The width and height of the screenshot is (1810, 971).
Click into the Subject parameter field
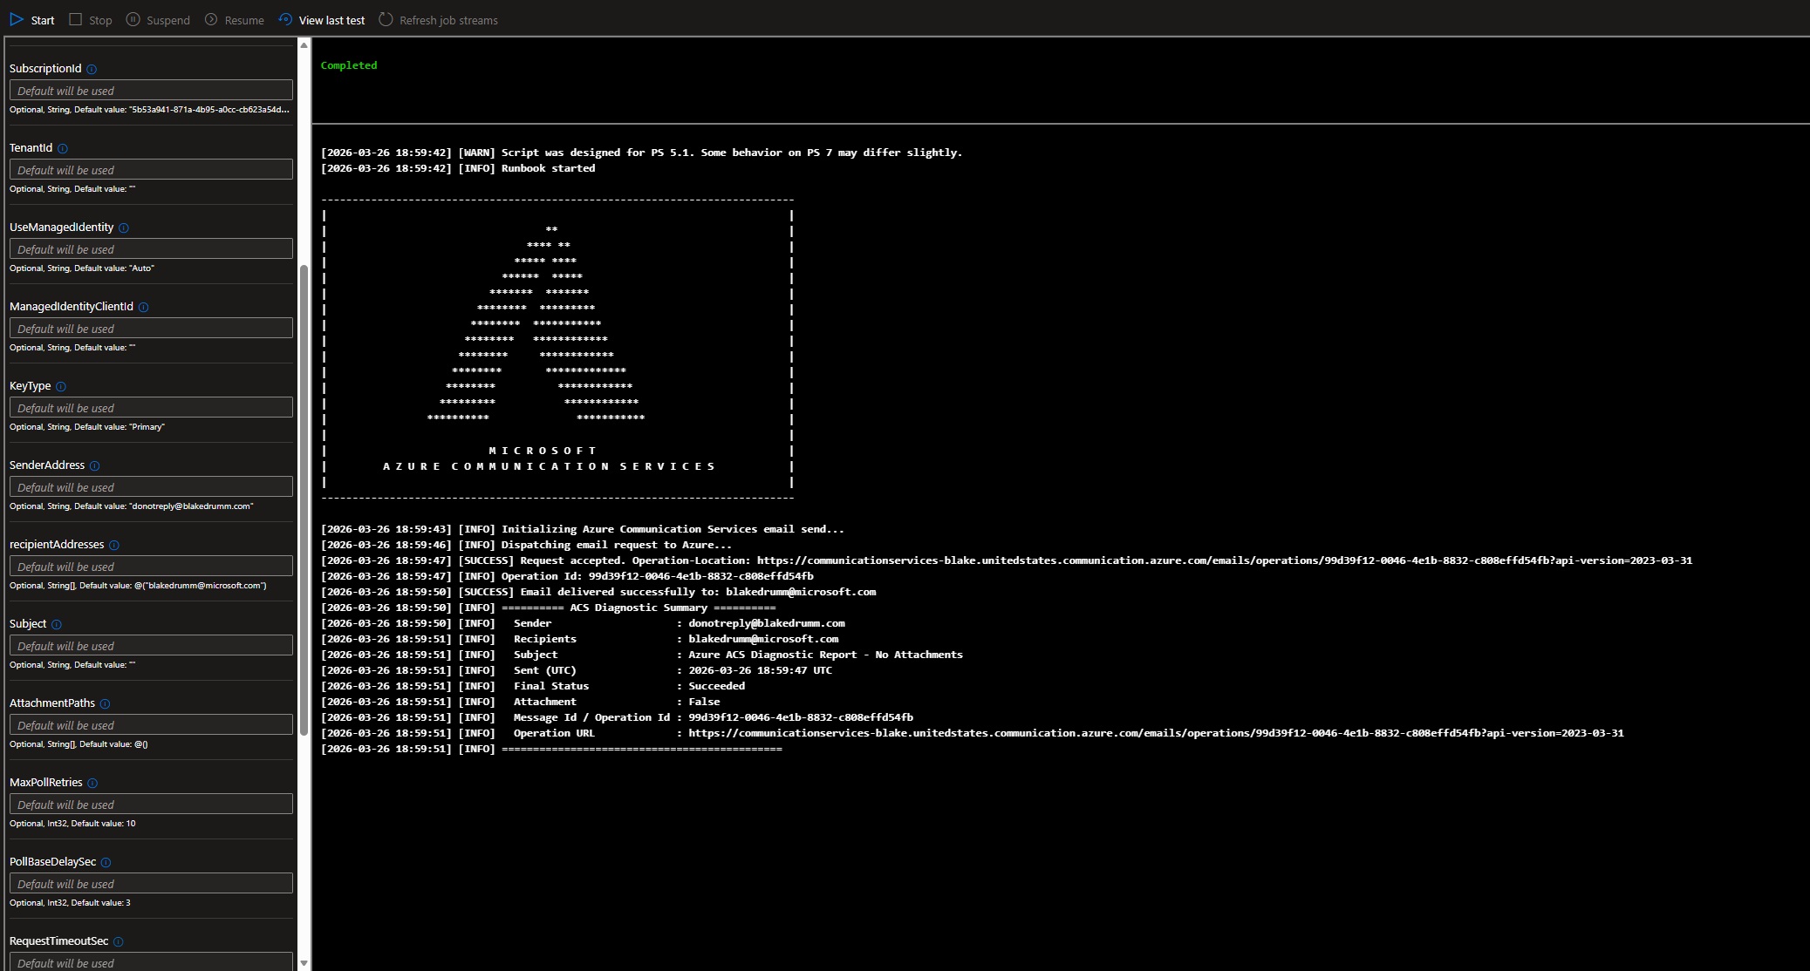151,646
